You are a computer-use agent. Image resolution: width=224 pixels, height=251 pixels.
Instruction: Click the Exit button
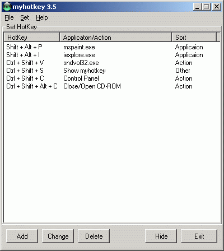click(199, 236)
